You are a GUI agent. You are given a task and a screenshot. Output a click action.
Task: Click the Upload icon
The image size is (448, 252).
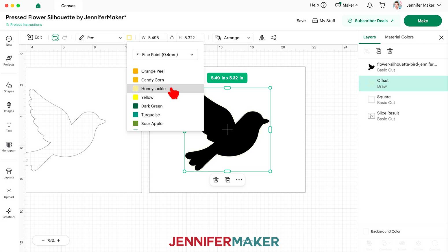pyautogui.click(x=9, y=193)
